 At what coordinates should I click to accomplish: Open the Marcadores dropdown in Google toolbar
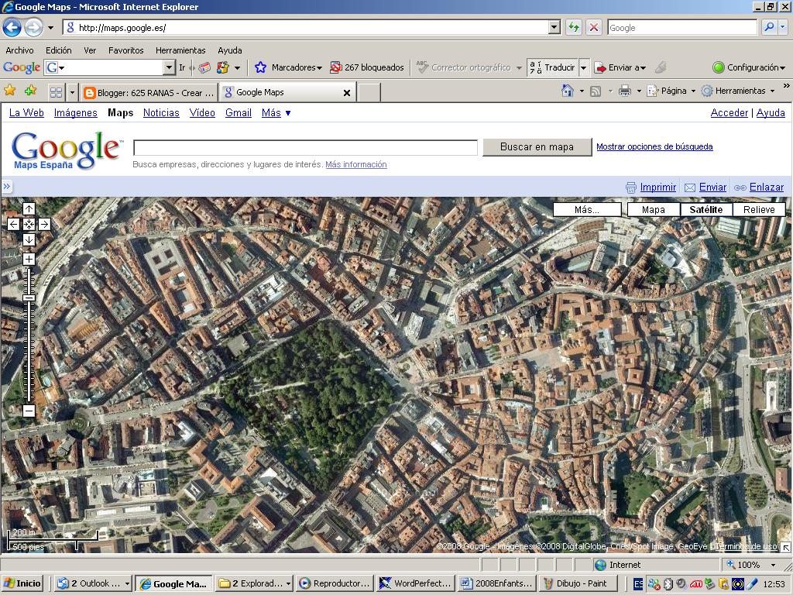point(297,67)
